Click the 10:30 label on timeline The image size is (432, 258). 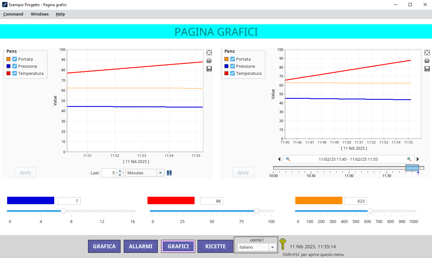pyautogui.click(x=311, y=176)
